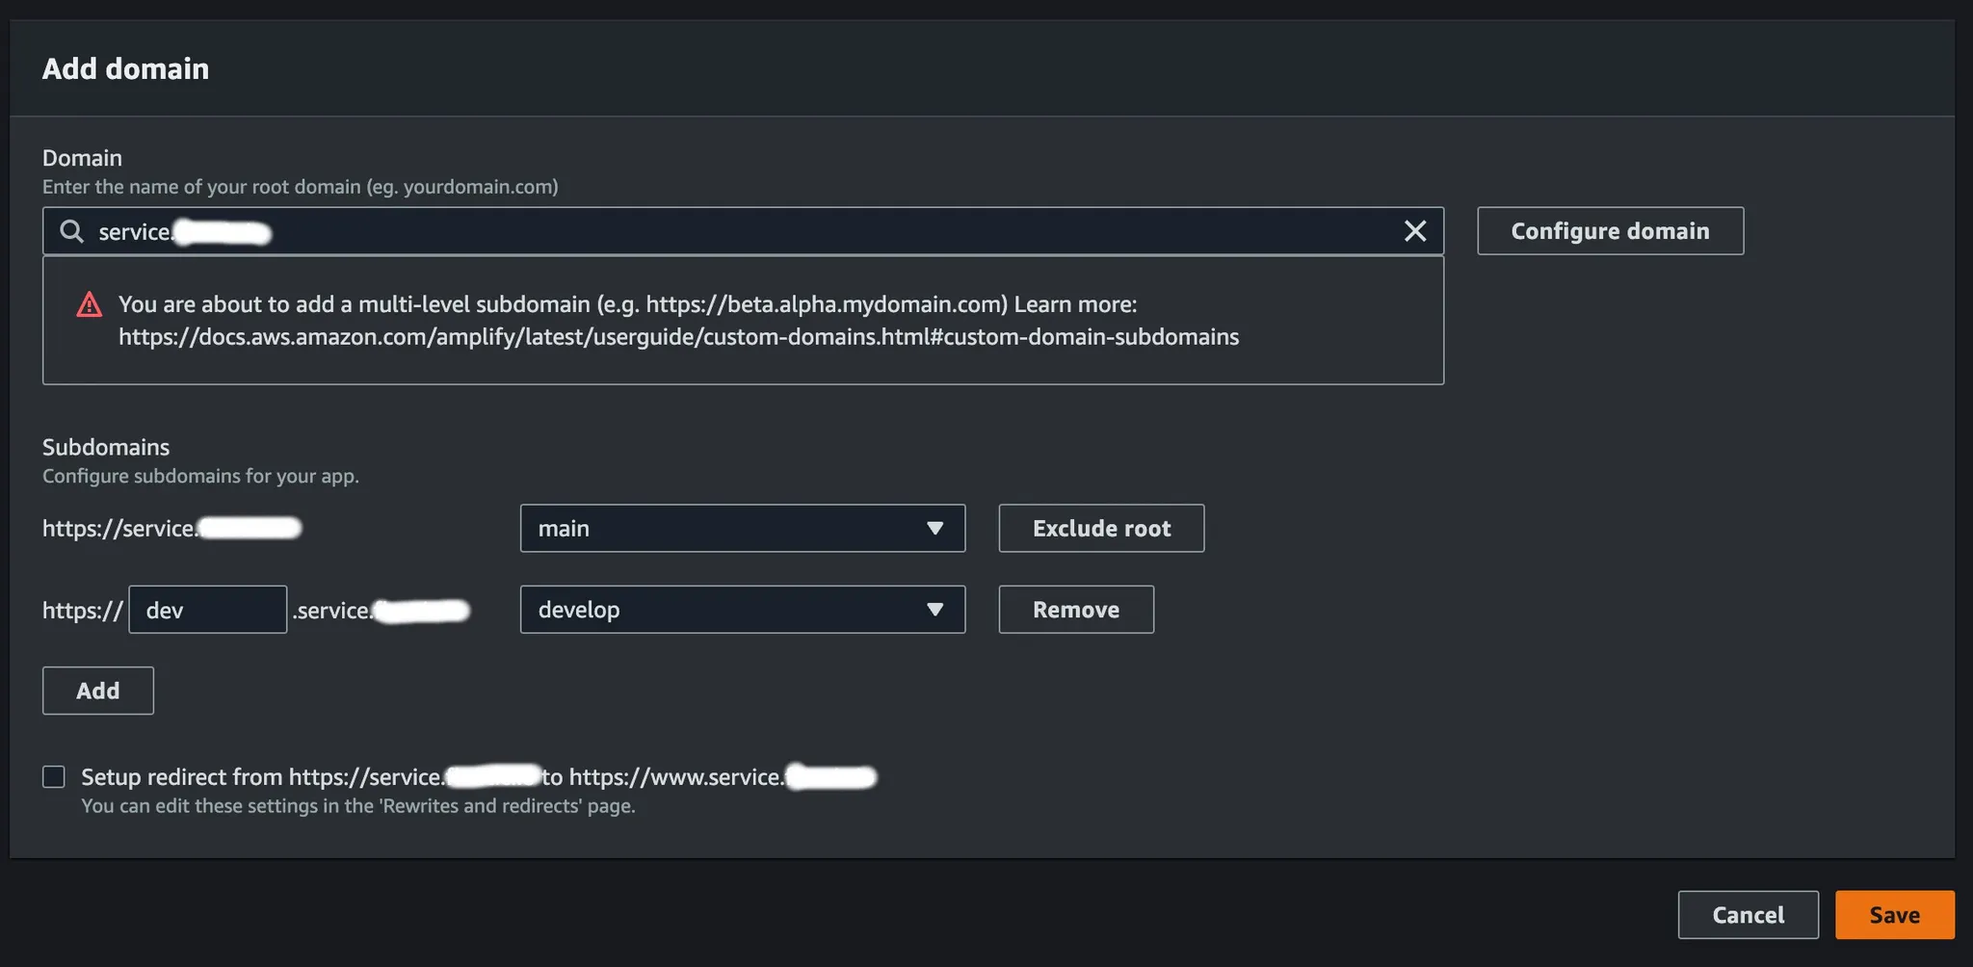Open the Amplify custom-domains docs link
Viewport: 1973px width, 967px height.
[x=678, y=337]
